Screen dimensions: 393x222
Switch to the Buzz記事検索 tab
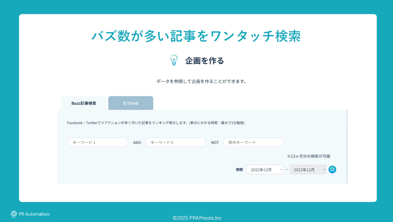84,103
